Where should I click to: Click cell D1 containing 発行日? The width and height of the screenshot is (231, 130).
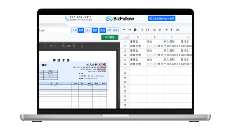(x=186, y=42)
